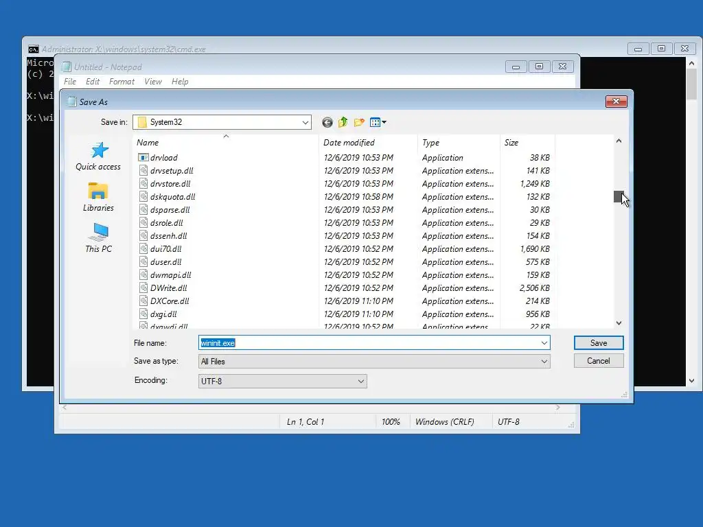Viewport: 703px width, 527px height.
Task: Click 'Application' type cell for drvload
Action: pyautogui.click(x=443, y=158)
